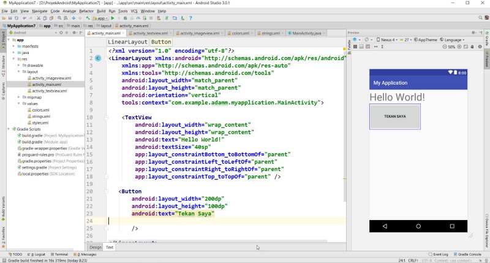This screenshot has width=490, height=263.
Task: Toggle the Terminal tool window
Action: (x=60, y=254)
